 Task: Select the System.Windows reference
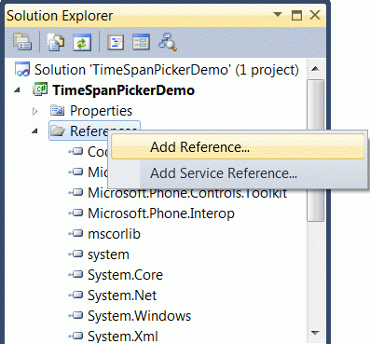pos(139,316)
